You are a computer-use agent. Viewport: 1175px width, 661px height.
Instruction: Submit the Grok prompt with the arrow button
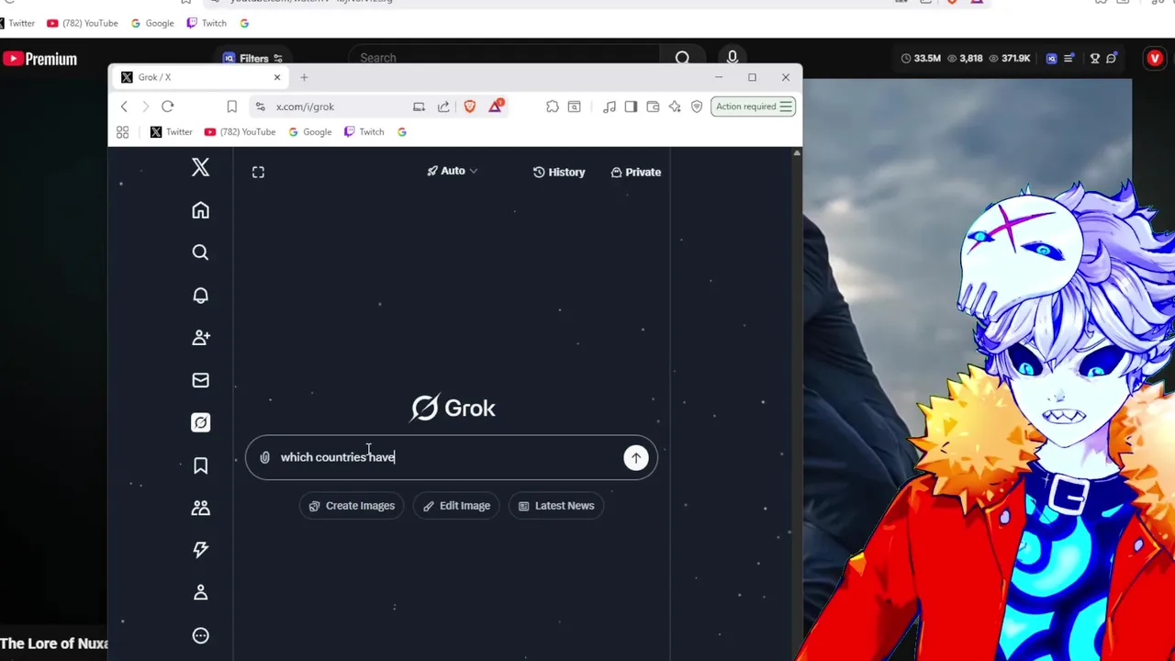click(x=635, y=457)
